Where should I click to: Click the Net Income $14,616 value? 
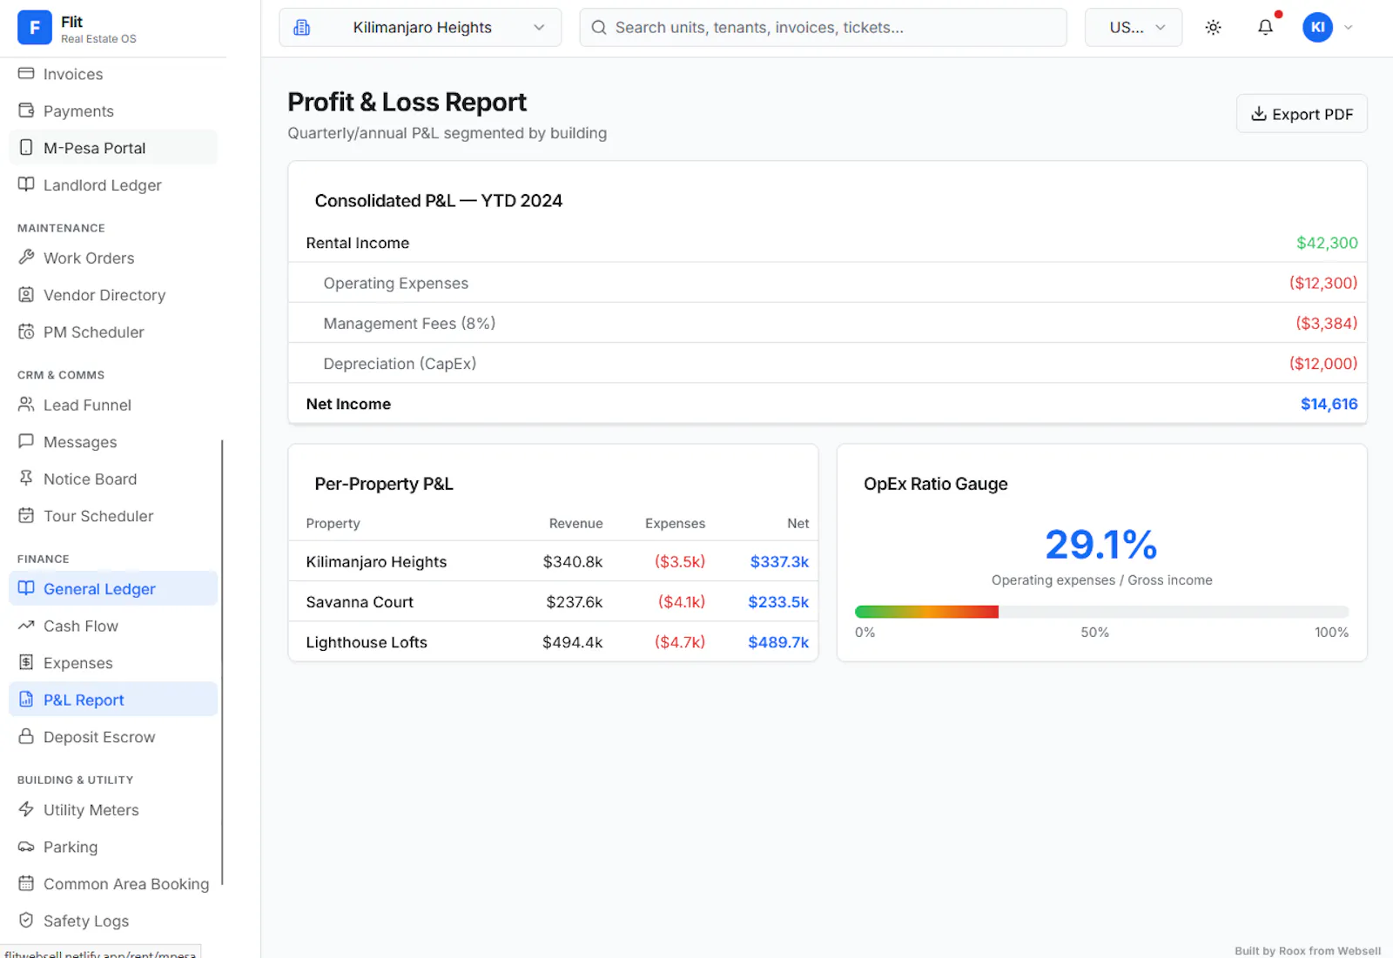[1329, 404]
